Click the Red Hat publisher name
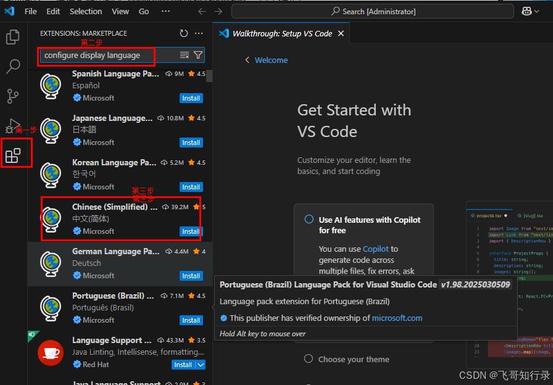Image resolution: width=553 pixels, height=385 pixels. click(x=96, y=365)
